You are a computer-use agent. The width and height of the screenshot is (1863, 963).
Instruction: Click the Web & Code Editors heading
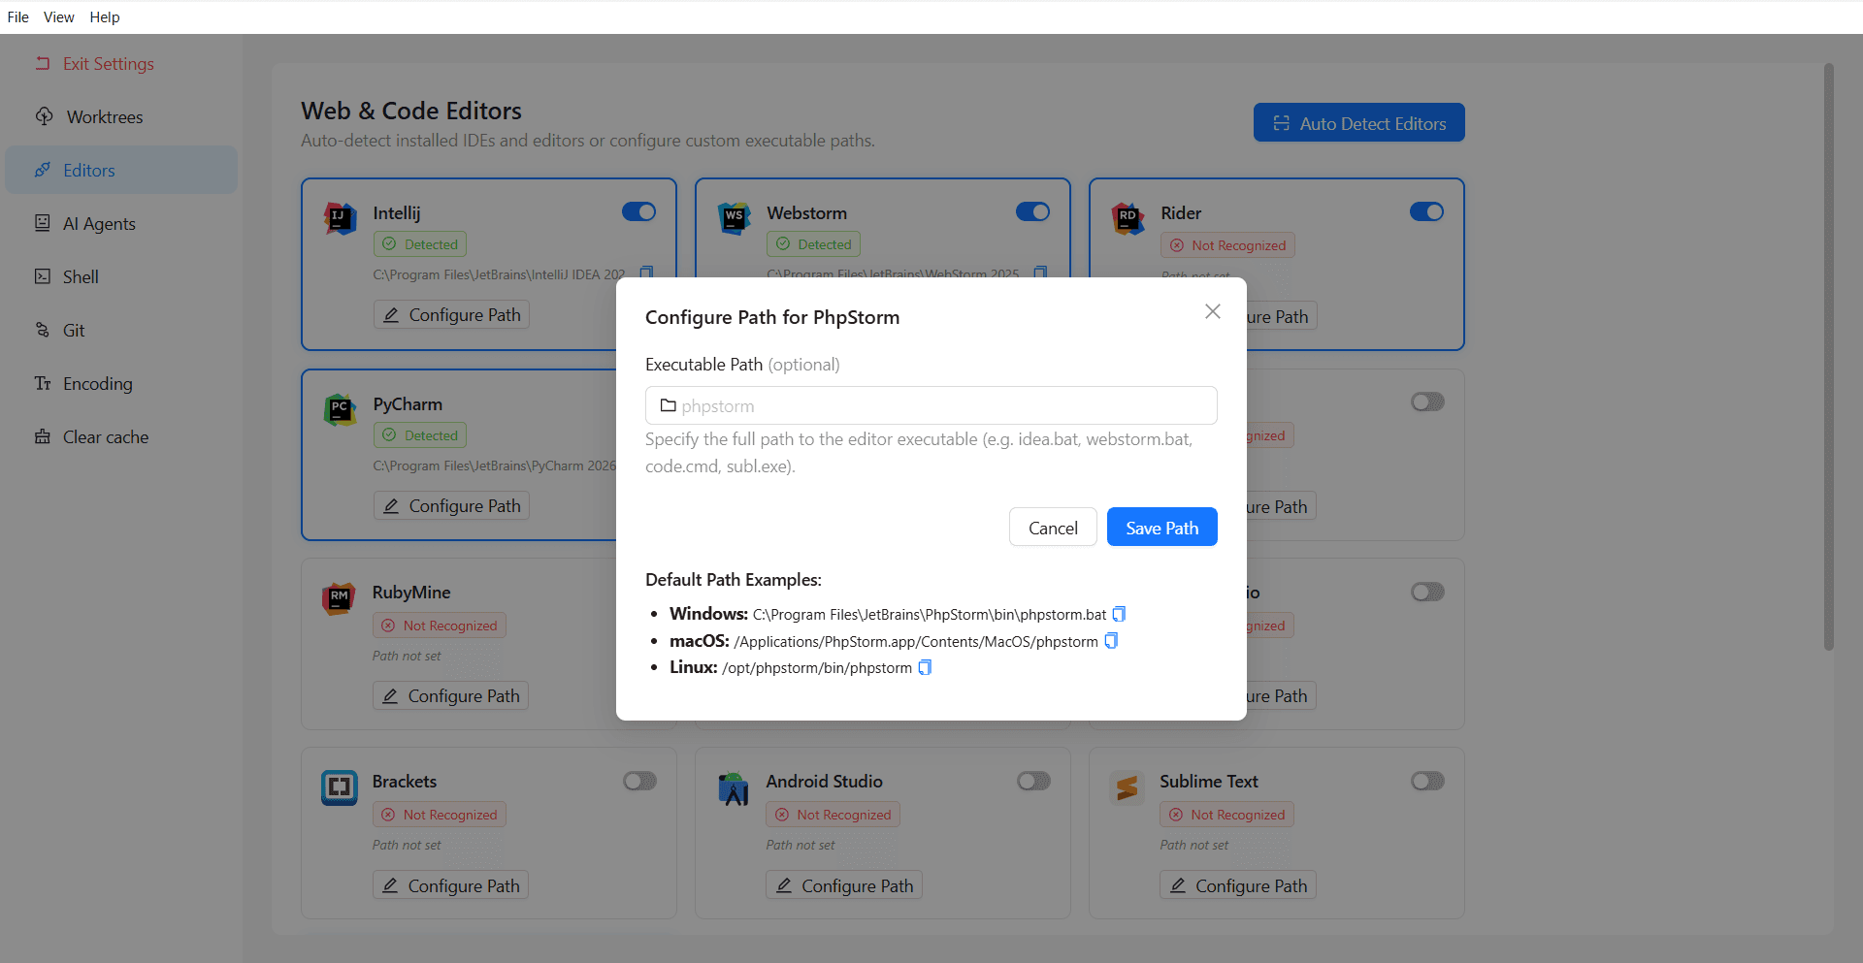point(411,111)
